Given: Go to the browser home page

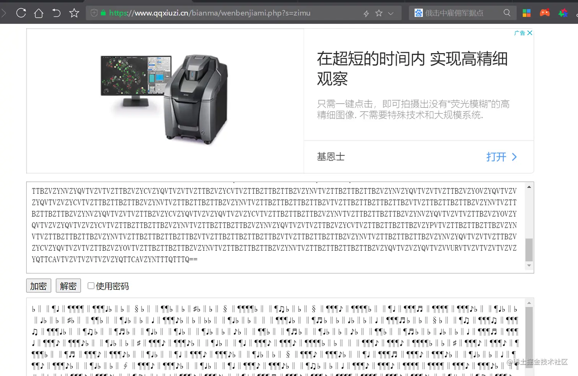Looking at the screenshot, I should pyautogui.click(x=39, y=13).
